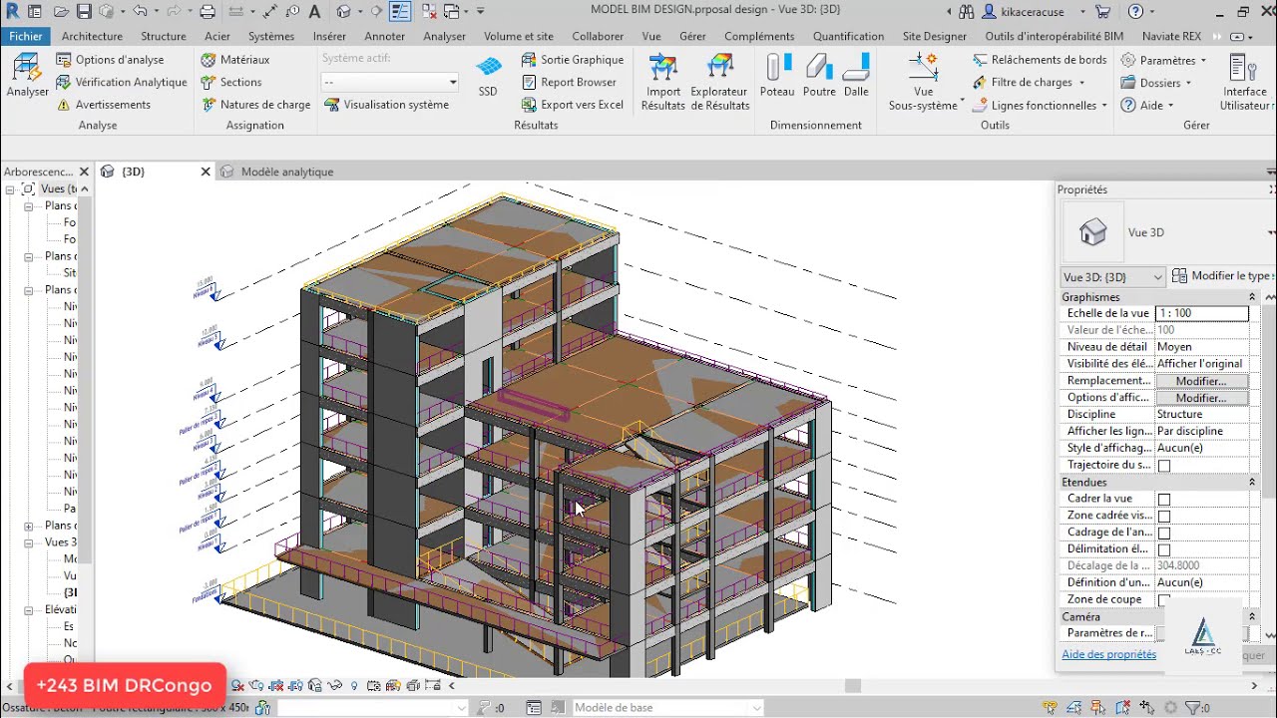Launch Visualisation système
Viewport: 1277px width, 718px height.
386,104
